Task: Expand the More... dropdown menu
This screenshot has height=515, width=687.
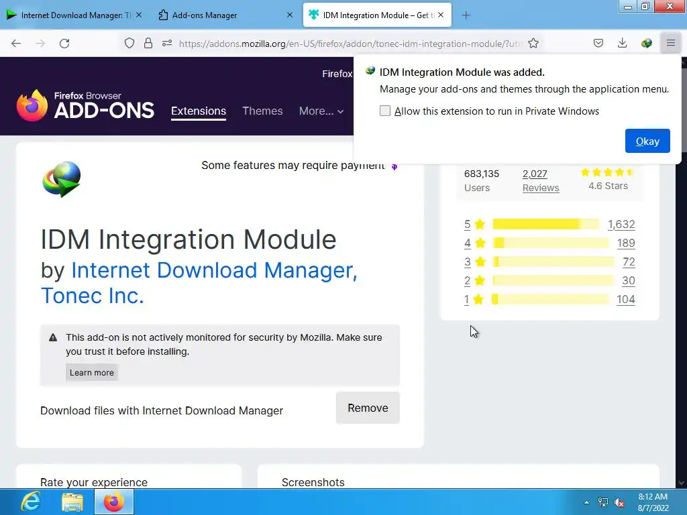Action: [x=321, y=111]
